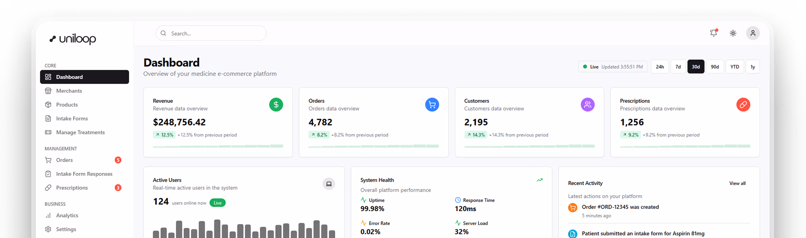The width and height of the screenshot is (806, 238).
Task: Go to Analytics
Action: (85, 215)
